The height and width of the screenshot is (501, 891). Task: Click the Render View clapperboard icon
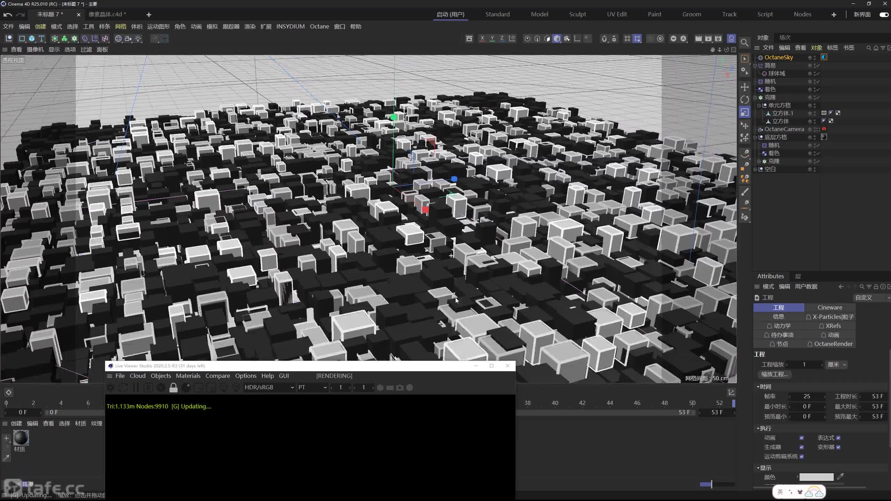coord(698,39)
